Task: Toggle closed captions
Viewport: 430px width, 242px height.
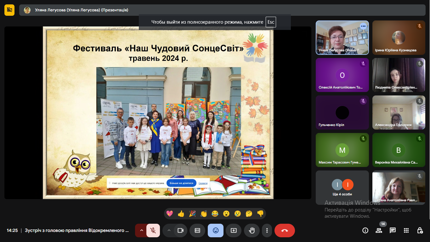Action: coord(198,230)
